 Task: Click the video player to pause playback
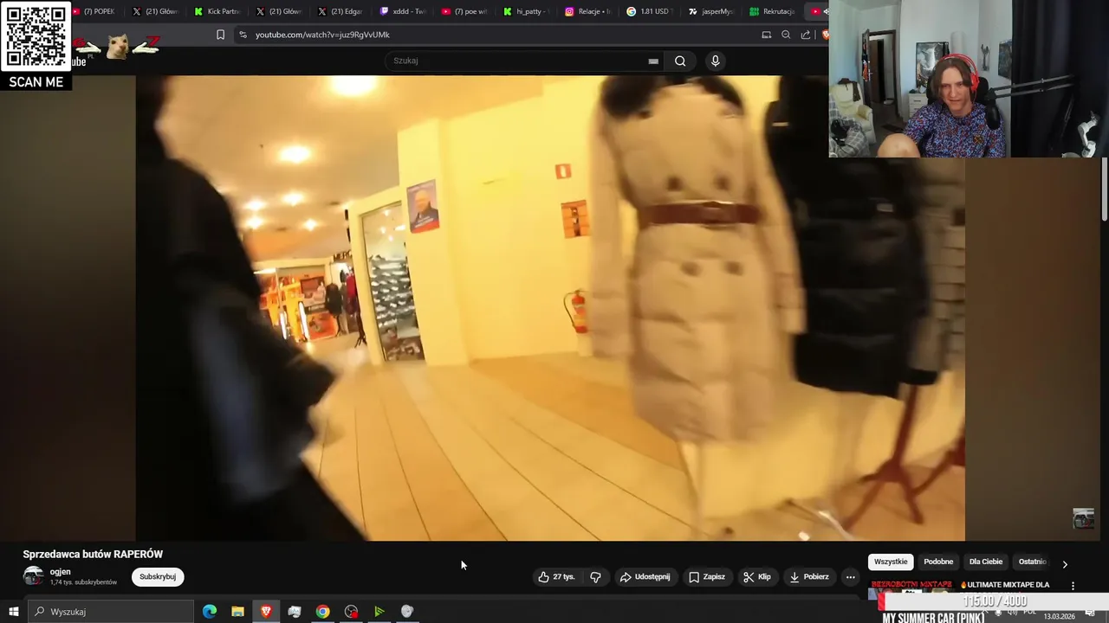pos(550,307)
